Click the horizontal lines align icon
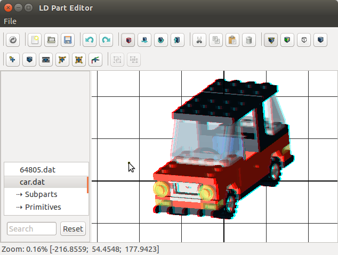This screenshot has height=255, width=338. tap(46, 60)
